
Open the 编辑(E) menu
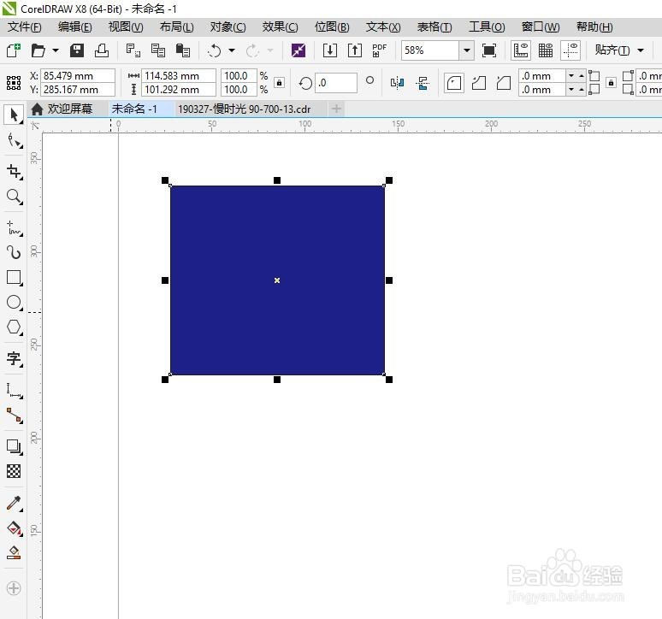click(x=74, y=27)
